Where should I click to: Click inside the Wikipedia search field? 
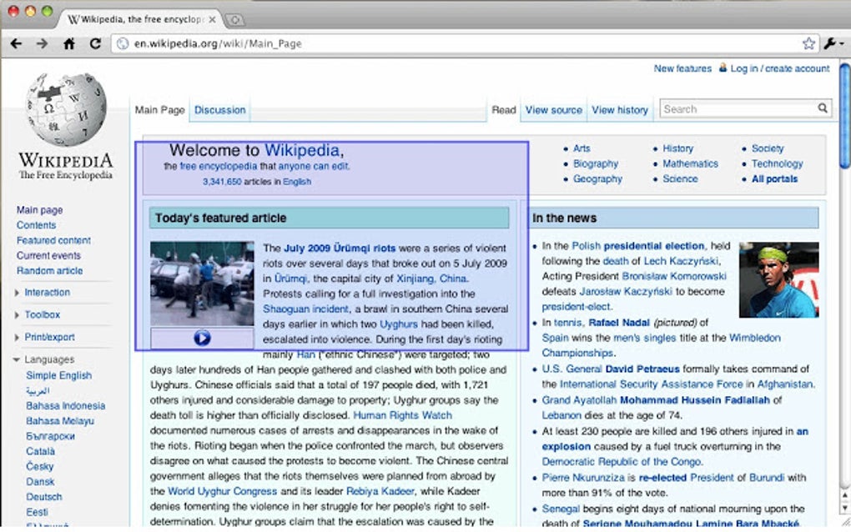734,108
